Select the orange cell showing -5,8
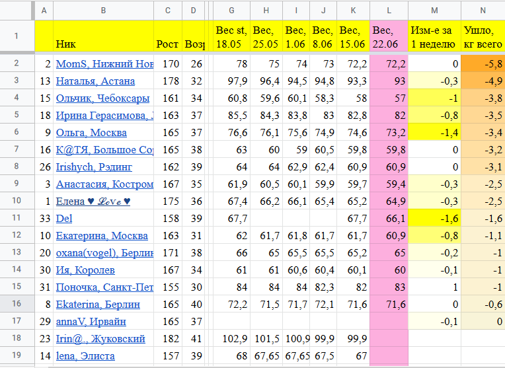The image size is (505, 368). [483, 64]
